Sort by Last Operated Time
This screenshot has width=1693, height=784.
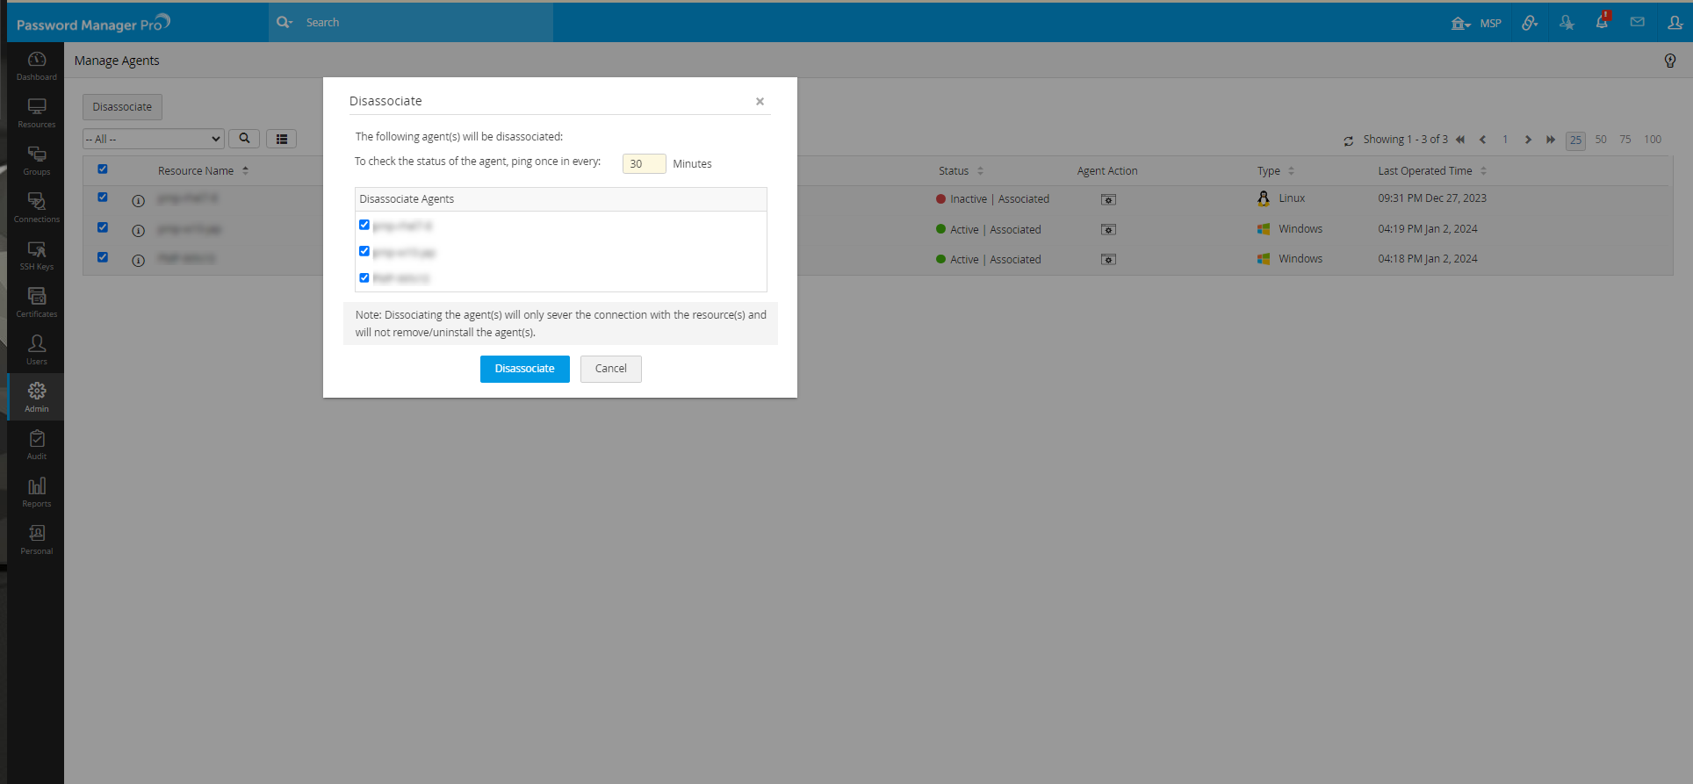coord(1431,171)
